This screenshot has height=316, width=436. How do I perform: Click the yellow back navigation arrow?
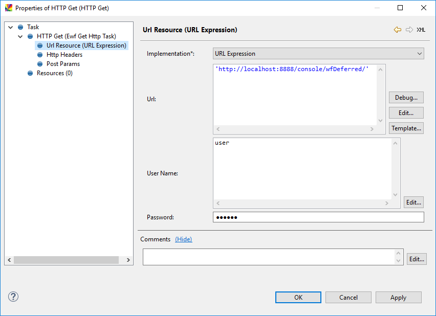(398, 30)
